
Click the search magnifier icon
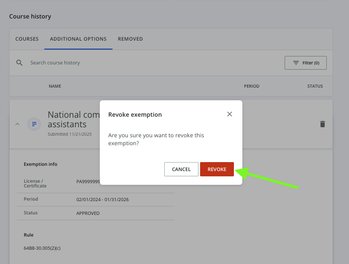coord(20,63)
